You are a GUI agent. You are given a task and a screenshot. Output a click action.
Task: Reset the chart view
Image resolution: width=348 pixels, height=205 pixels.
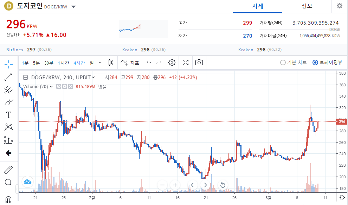223,185
